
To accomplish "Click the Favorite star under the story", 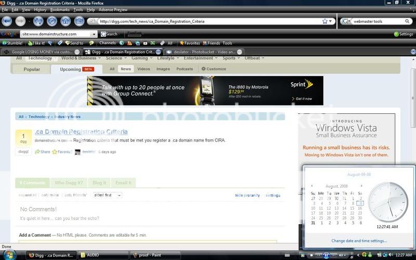I will [x=62, y=152].
